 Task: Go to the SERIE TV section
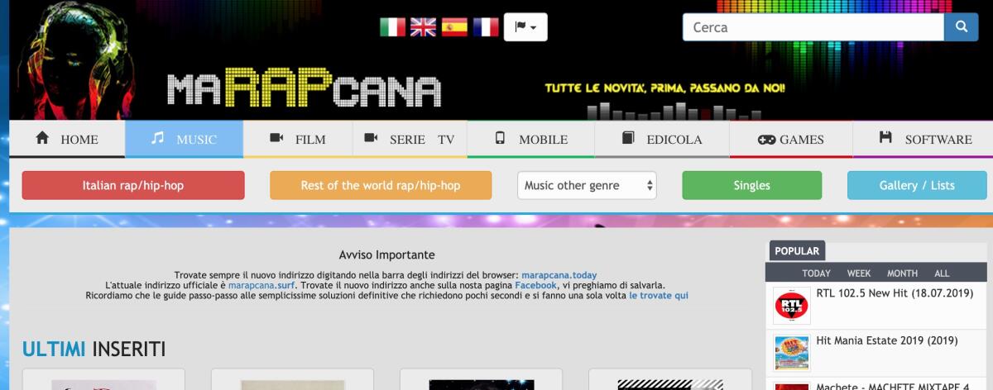pyautogui.click(x=410, y=139)
